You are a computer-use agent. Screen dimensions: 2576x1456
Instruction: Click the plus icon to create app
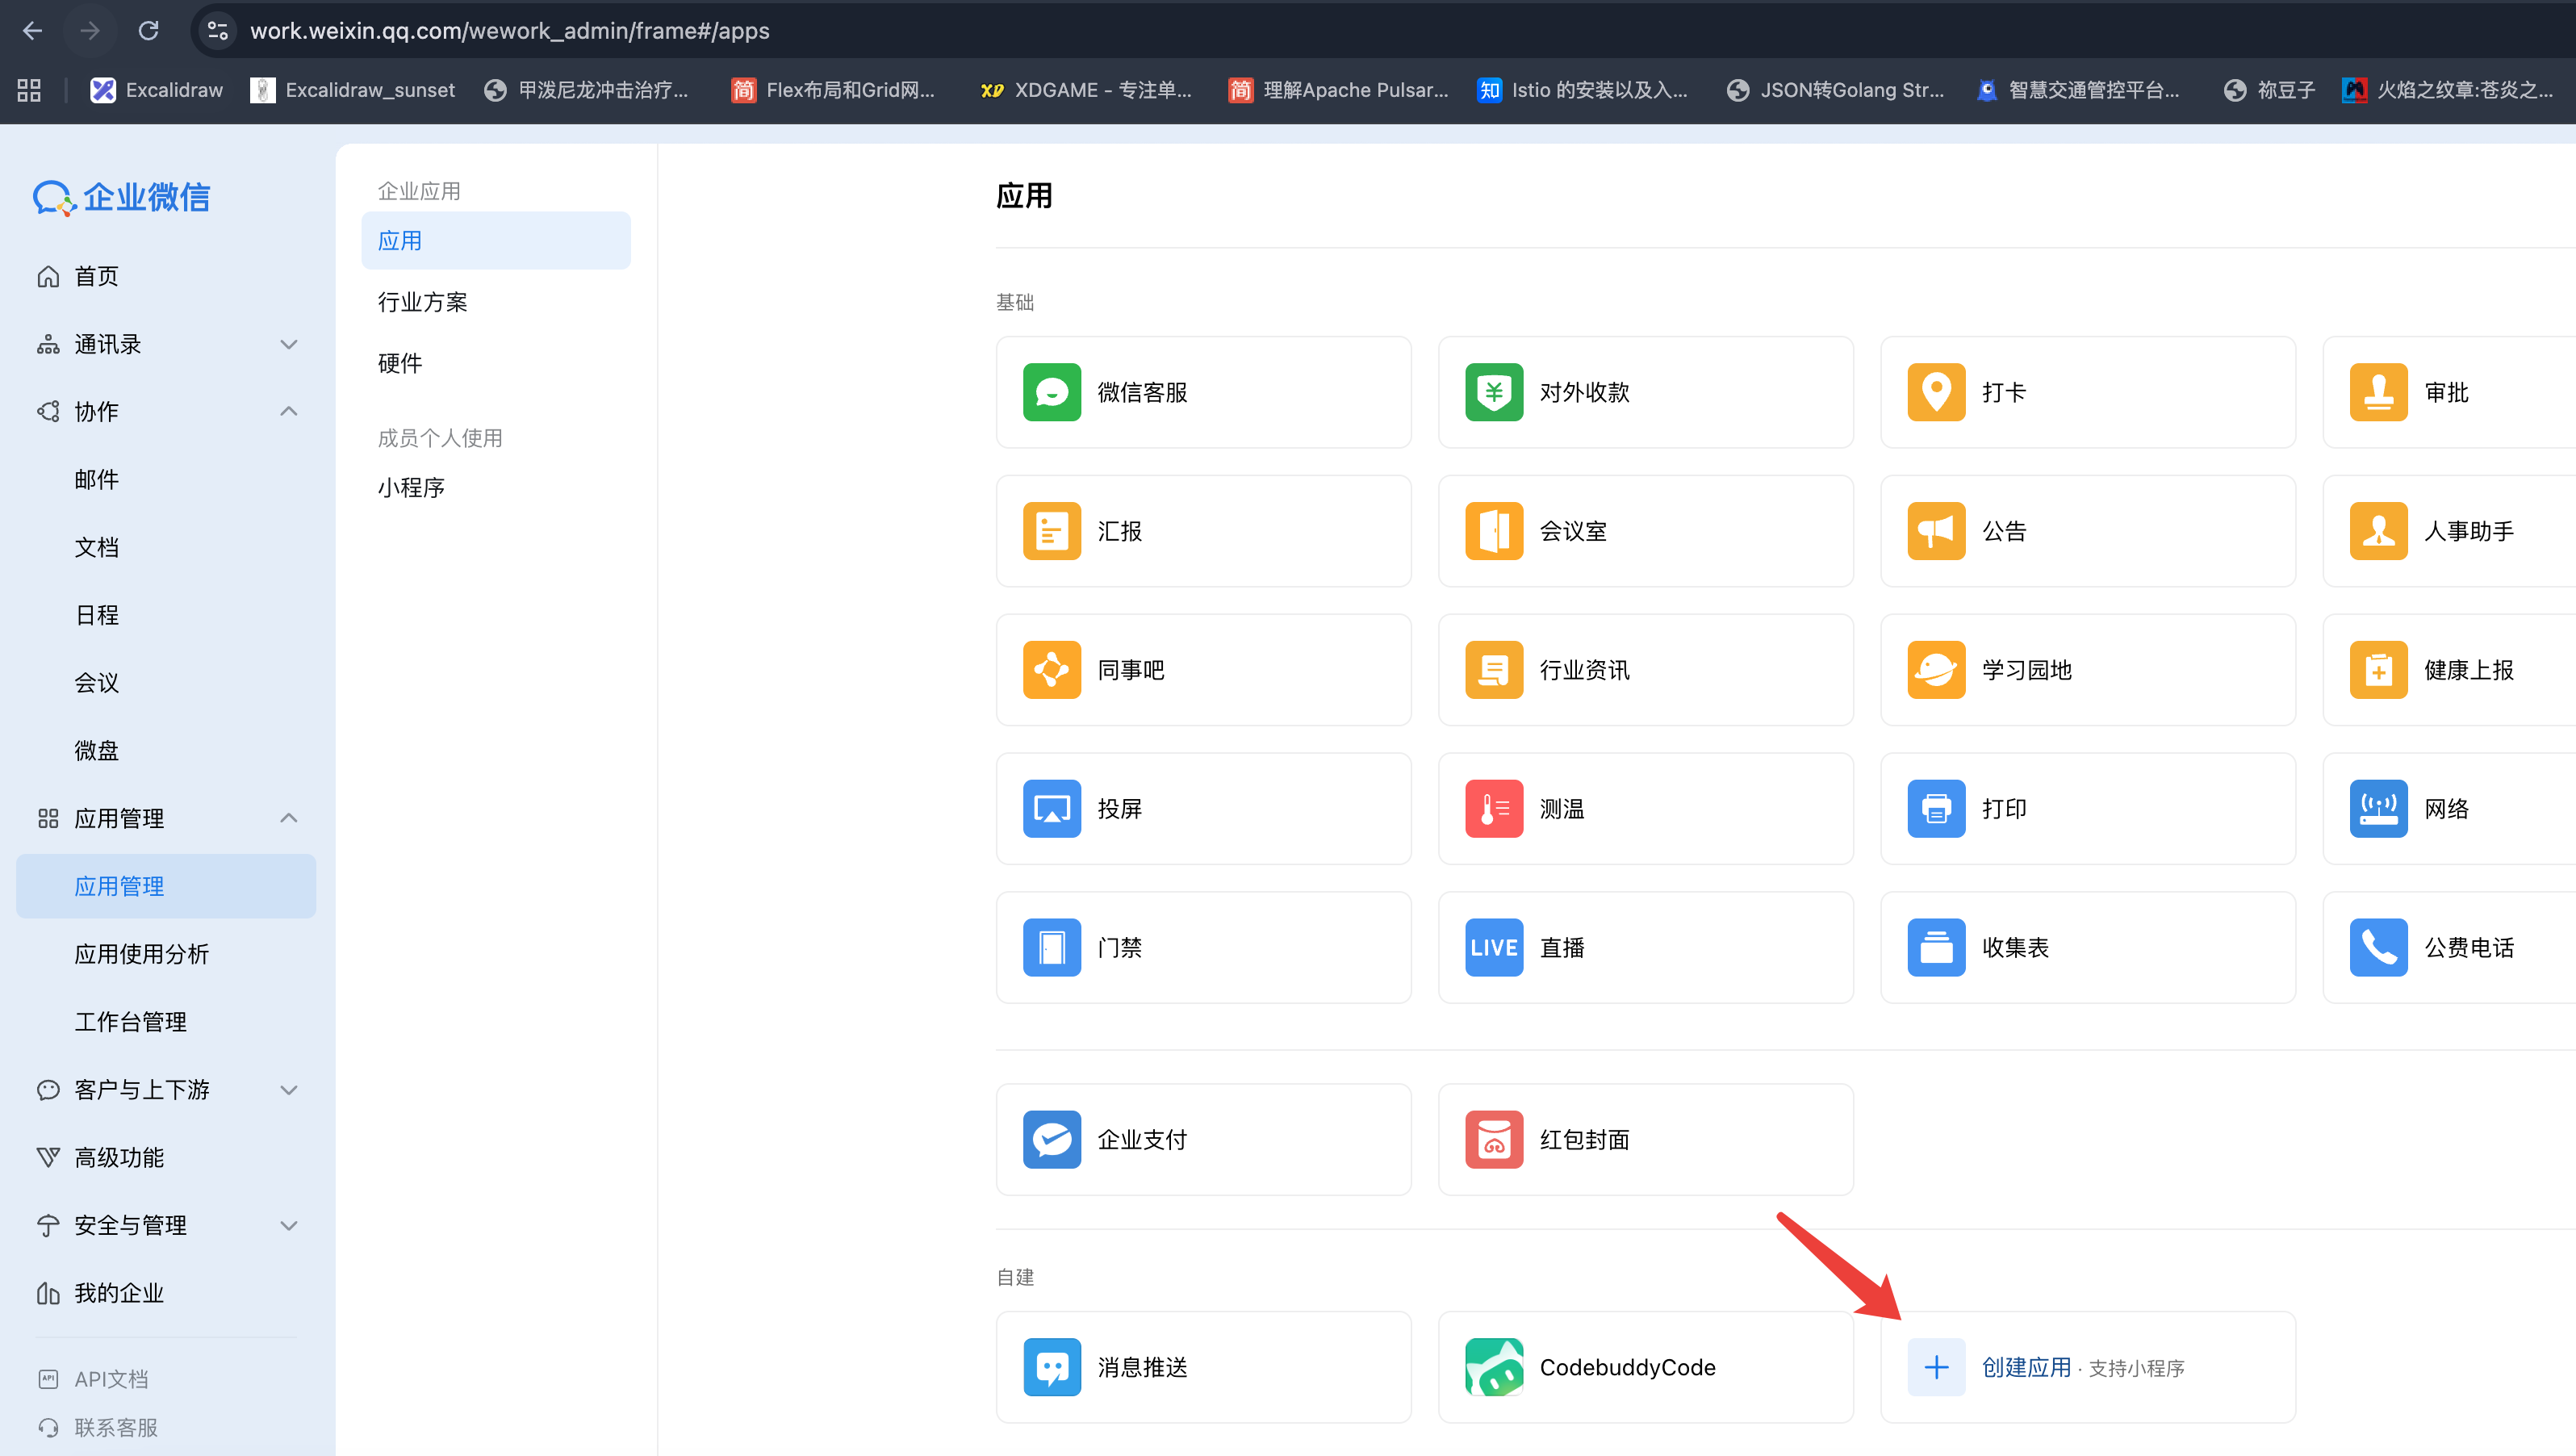pyautogui.click(x=1935, y=1367)
